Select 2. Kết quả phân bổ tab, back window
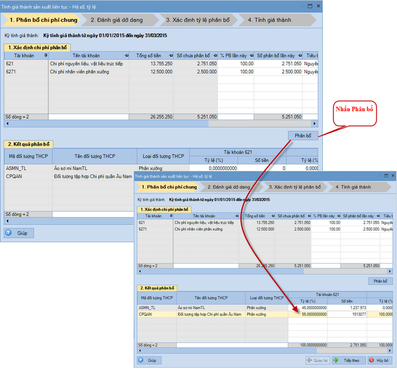 click(29, 144)
